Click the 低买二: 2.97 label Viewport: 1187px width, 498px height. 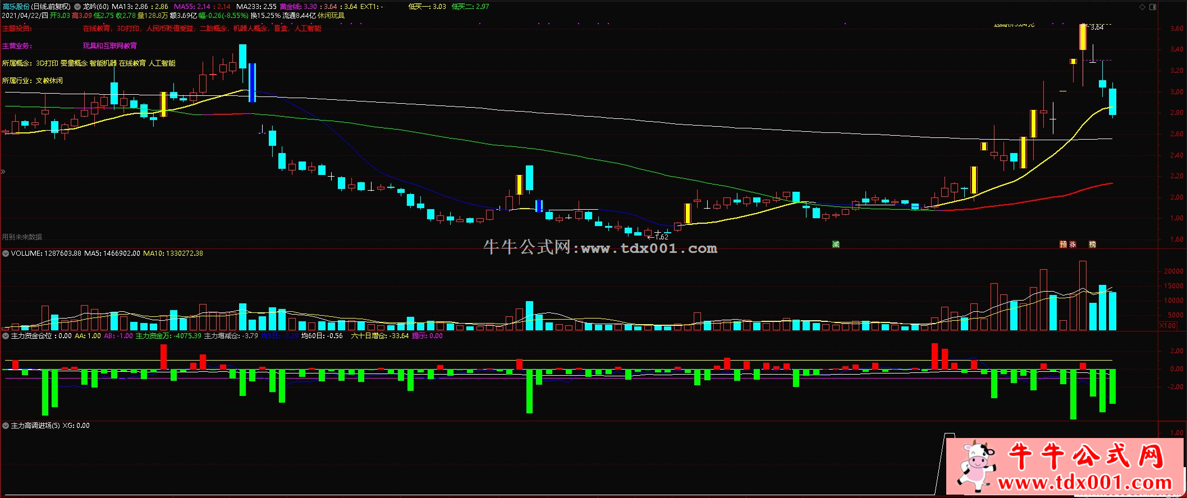click(x=470, y=7)
